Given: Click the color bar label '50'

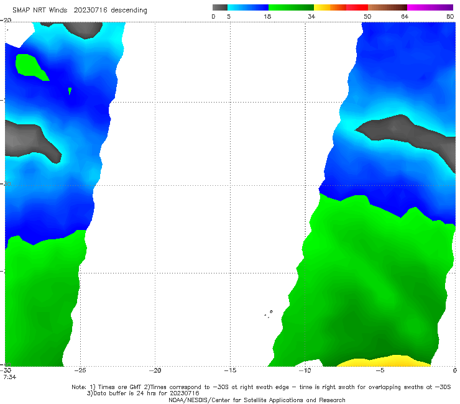Looking at the screenshot, I should (367, 16).
